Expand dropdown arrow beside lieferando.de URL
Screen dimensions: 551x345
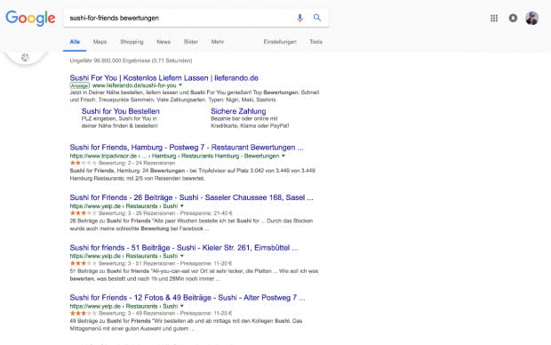pos(180,85)
